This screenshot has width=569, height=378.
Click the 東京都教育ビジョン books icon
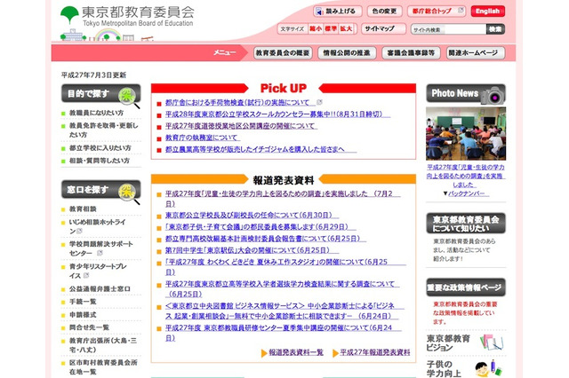[x=492, y=343]
